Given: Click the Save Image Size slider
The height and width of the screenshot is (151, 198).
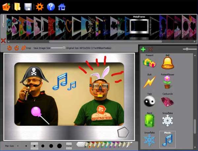Looking at the screenshot, I should 64,48.
